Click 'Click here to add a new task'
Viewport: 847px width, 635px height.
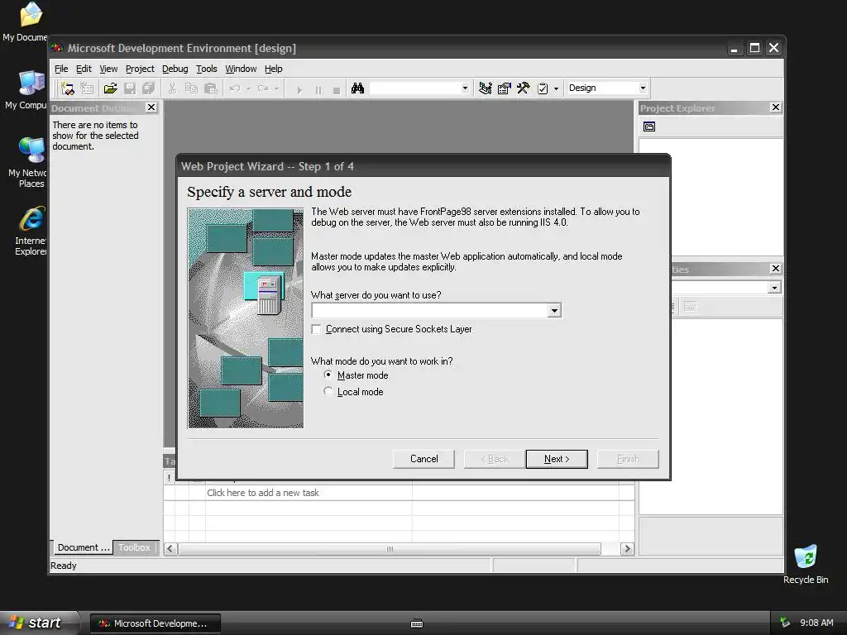pos(262,493)
